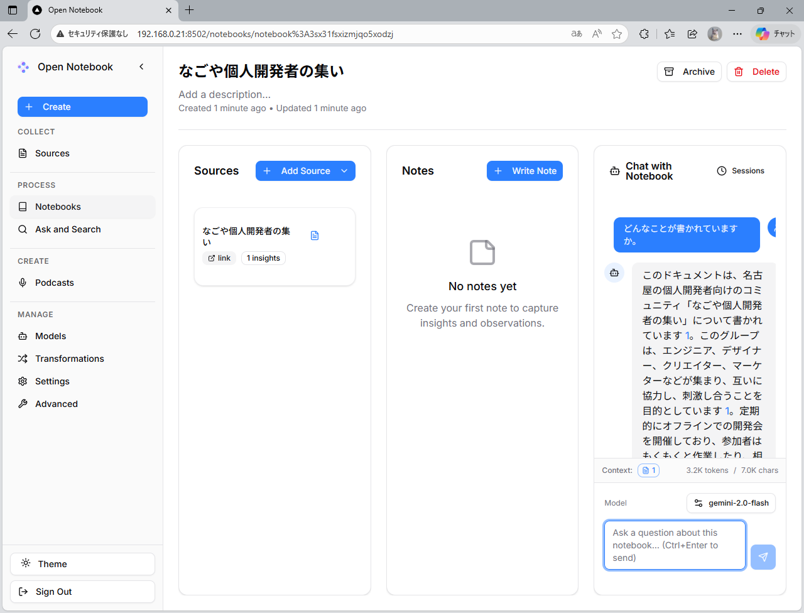Reload the page with refresh icon
The height and width of the screenshot is (613, 804).
click(x=35, y=34)
